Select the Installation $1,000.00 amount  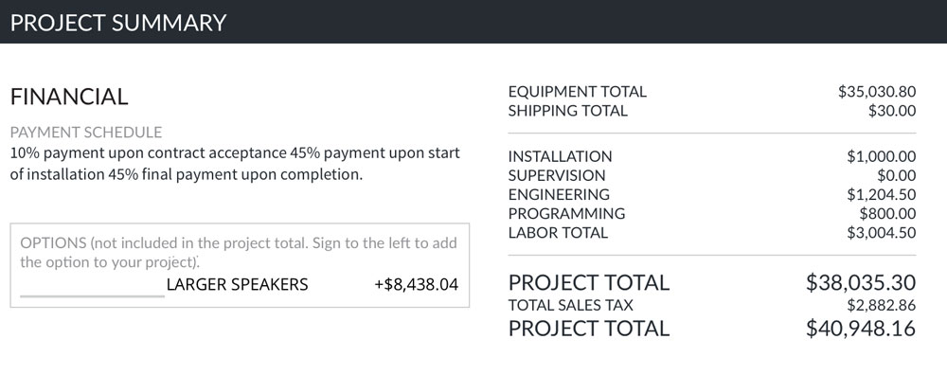[881, 156]
